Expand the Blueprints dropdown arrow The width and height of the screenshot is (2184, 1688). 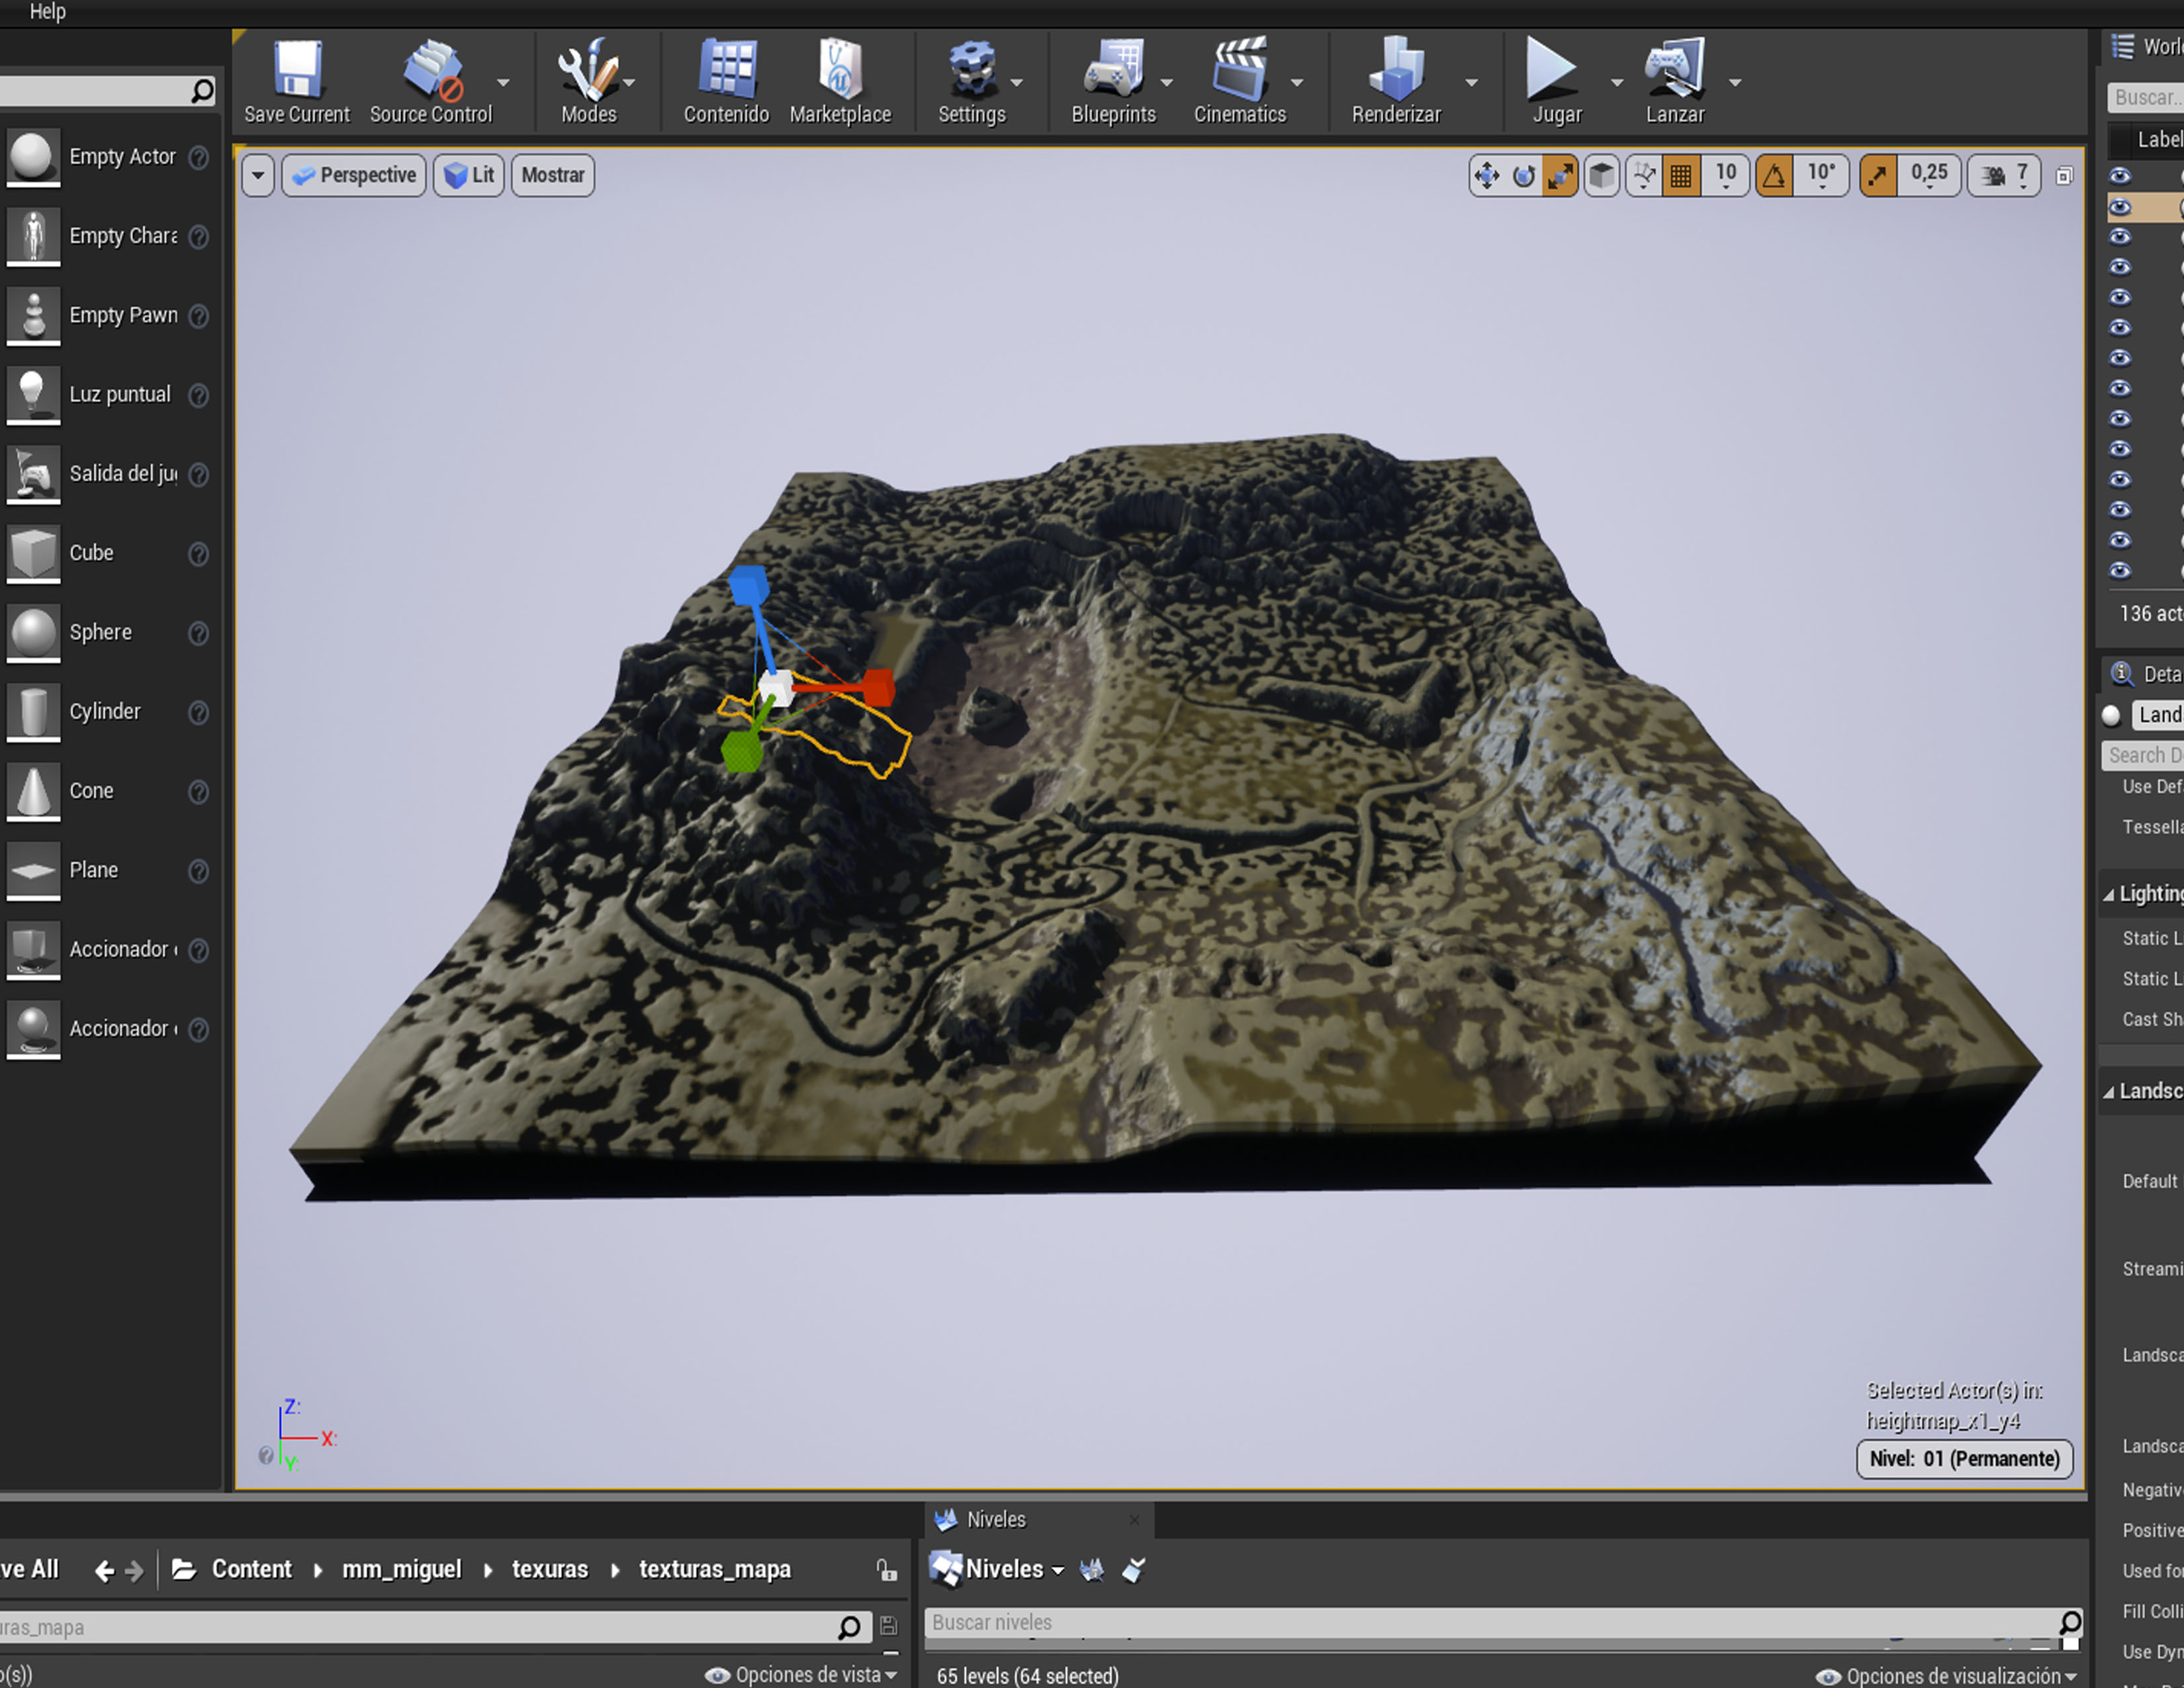1166,83
